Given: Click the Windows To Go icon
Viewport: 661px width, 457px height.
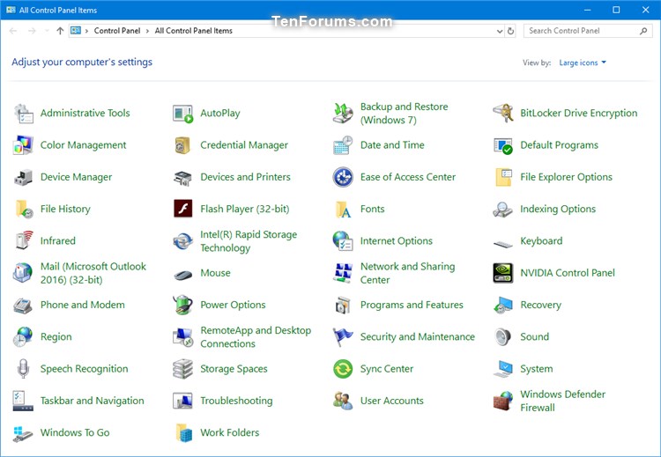Looking at the screenshot, I should pyautogui.click(x=23, y=434).
